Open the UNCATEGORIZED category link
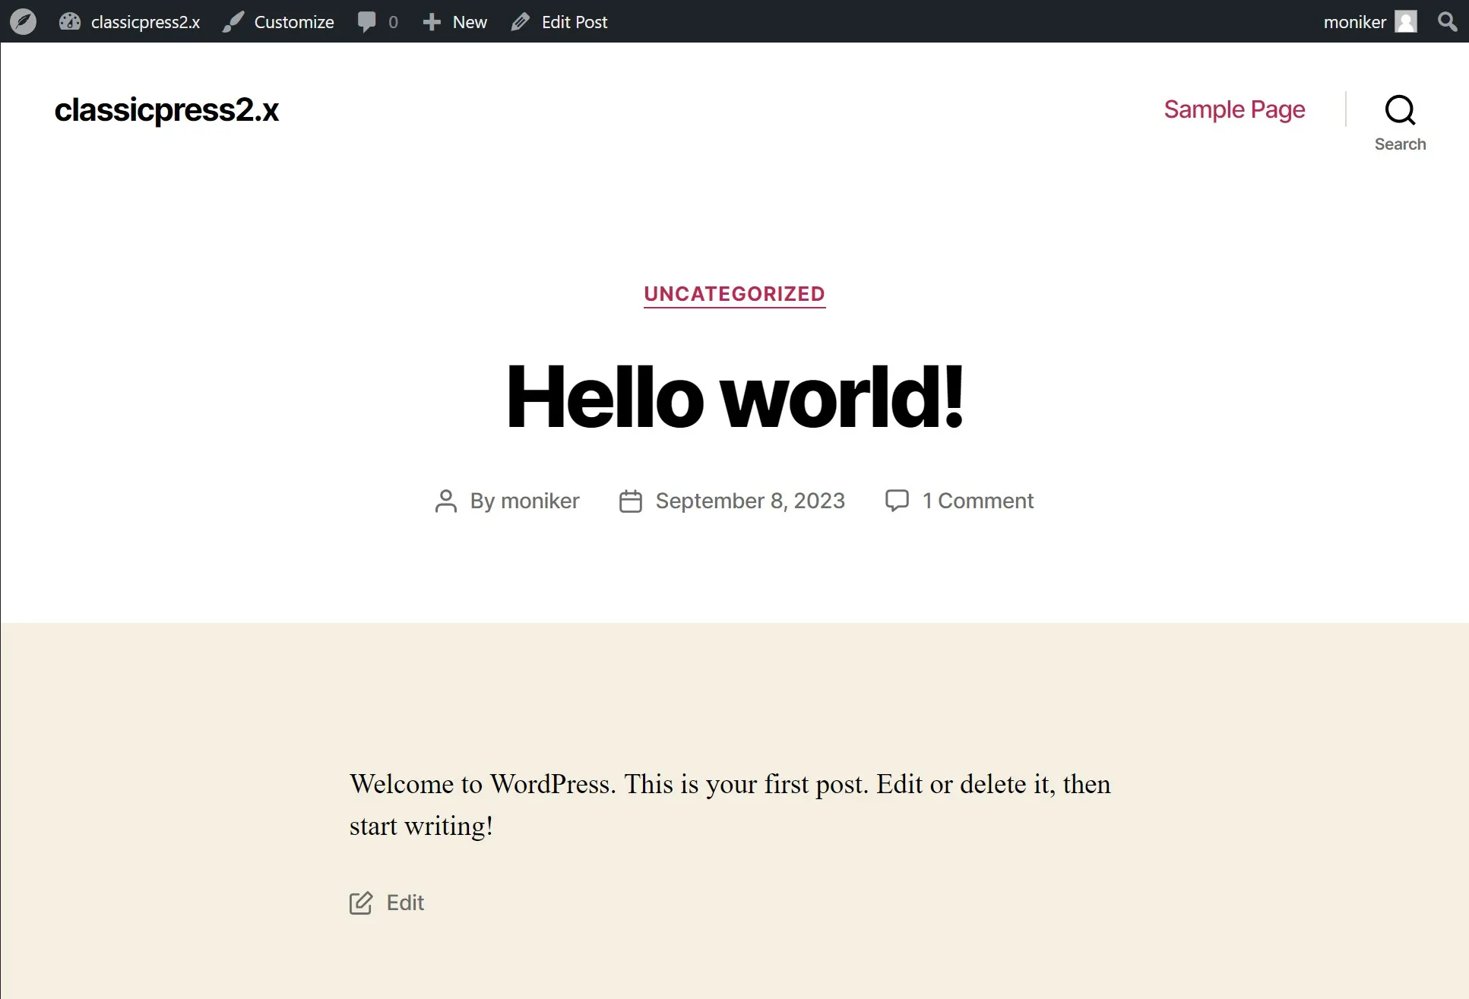 [734, 294]
